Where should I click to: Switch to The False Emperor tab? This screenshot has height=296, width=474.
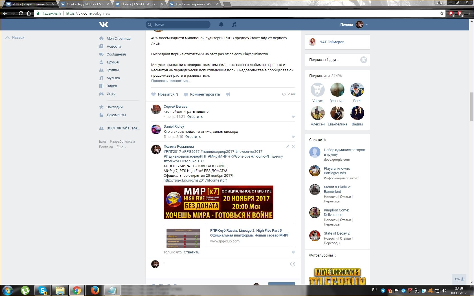point(194,4)
